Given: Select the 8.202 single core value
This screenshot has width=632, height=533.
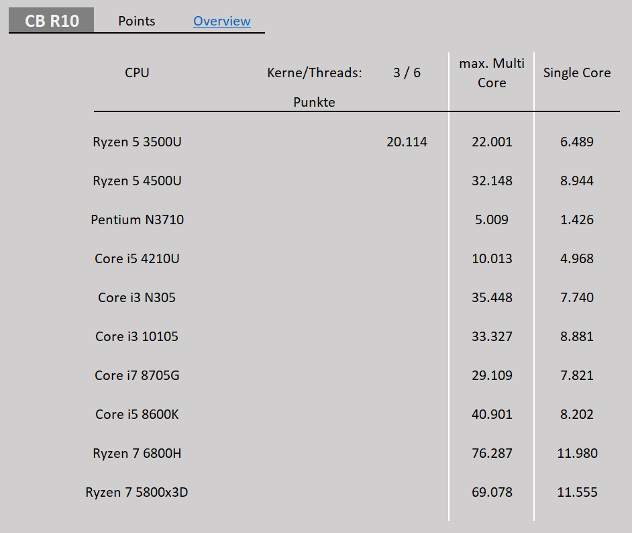Looking at the screenshot, I should click(577, 414).
